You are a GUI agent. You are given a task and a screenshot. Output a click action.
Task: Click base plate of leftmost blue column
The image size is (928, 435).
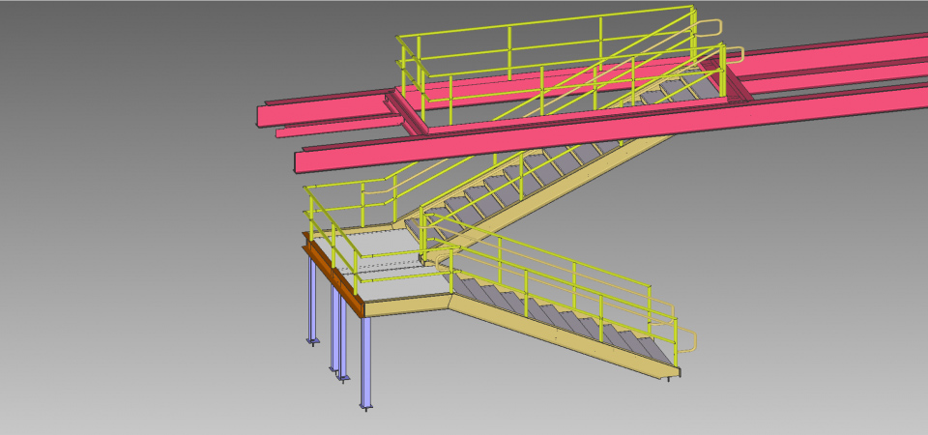(312, 340)
